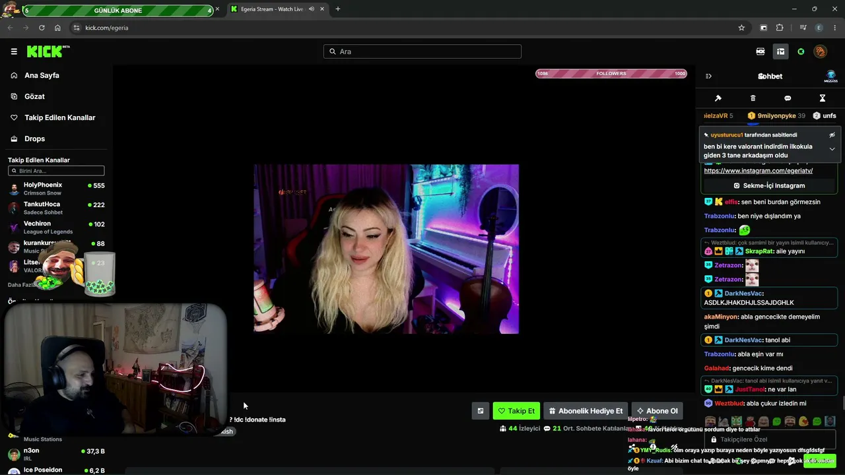Click the Chrome home button
The height and width of the screenshot is (475, 845).
57,28
